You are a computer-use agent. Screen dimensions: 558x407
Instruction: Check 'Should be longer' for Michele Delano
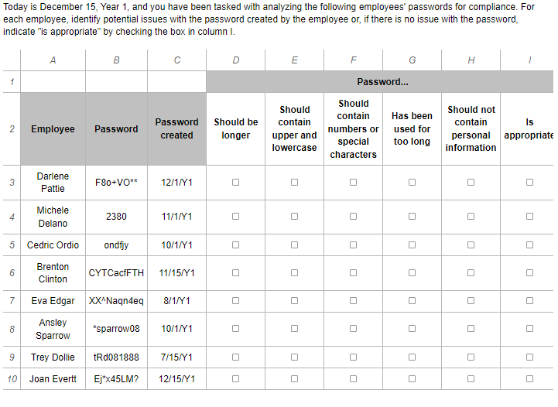point(235,217)
